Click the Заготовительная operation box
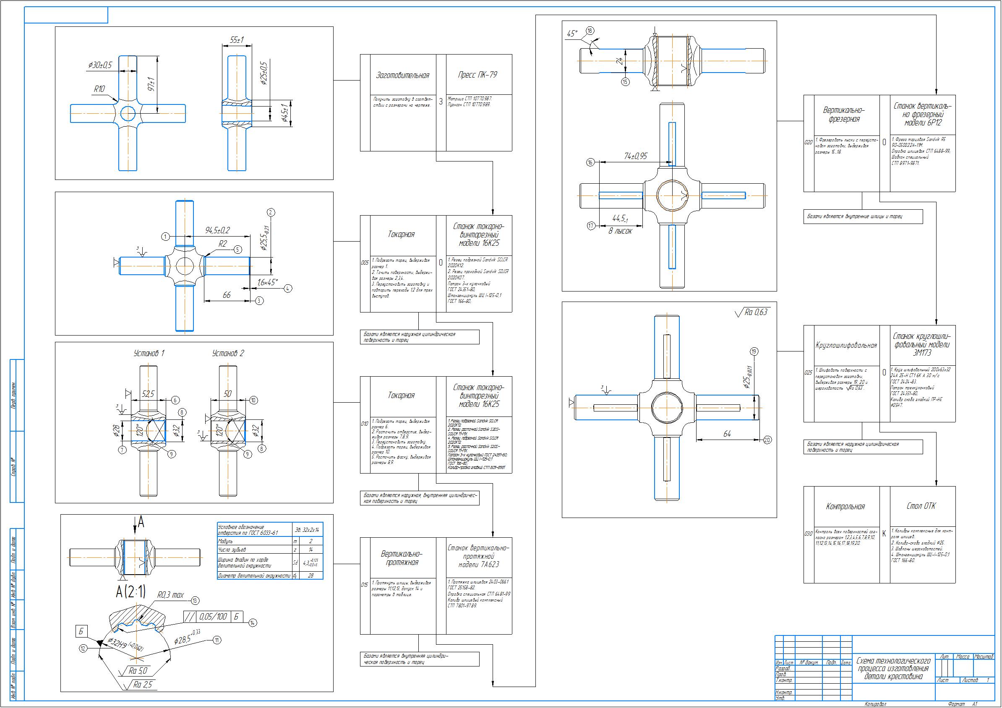The width and height of the screenshot is (1002, 708). coord(402,75)
